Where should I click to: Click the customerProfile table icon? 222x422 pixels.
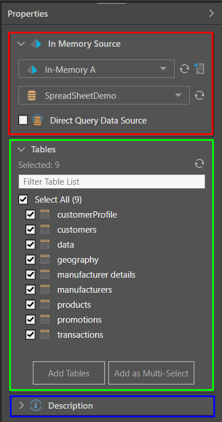pyautogui.click(x=45, y=215)
